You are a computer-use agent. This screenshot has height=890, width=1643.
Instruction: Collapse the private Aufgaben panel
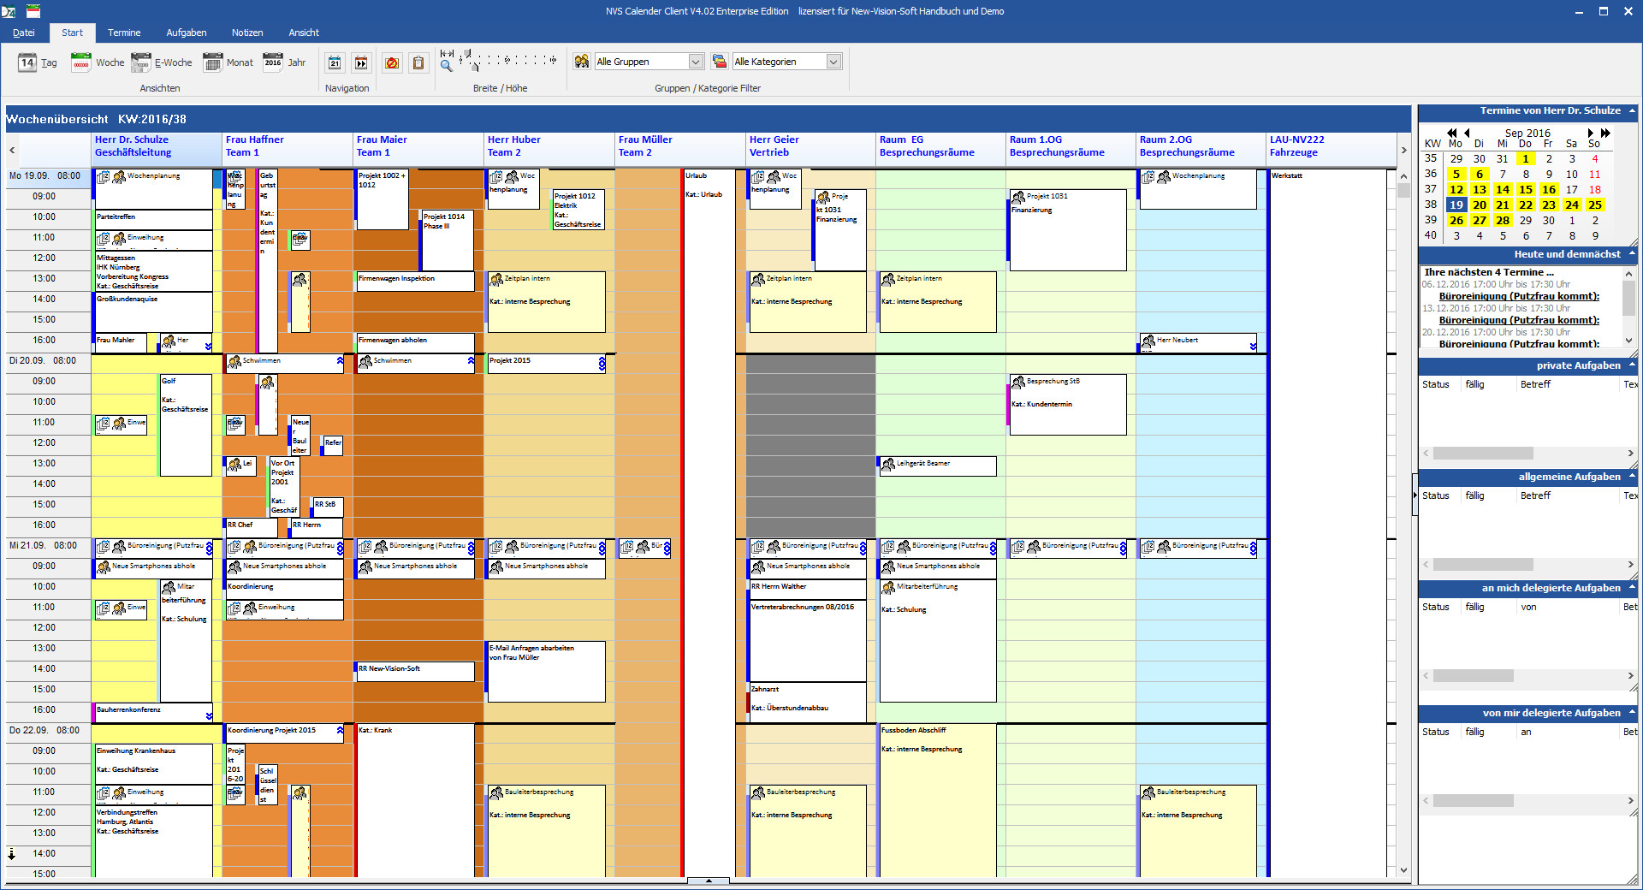tap(1631, 365)
